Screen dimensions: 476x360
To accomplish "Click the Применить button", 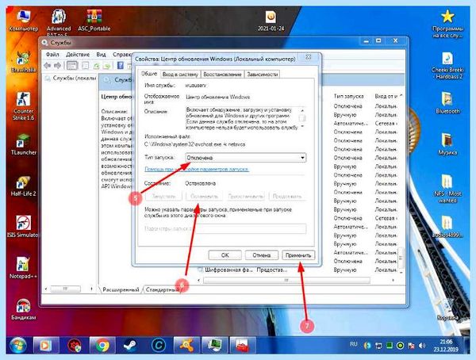I will point(298,255).
